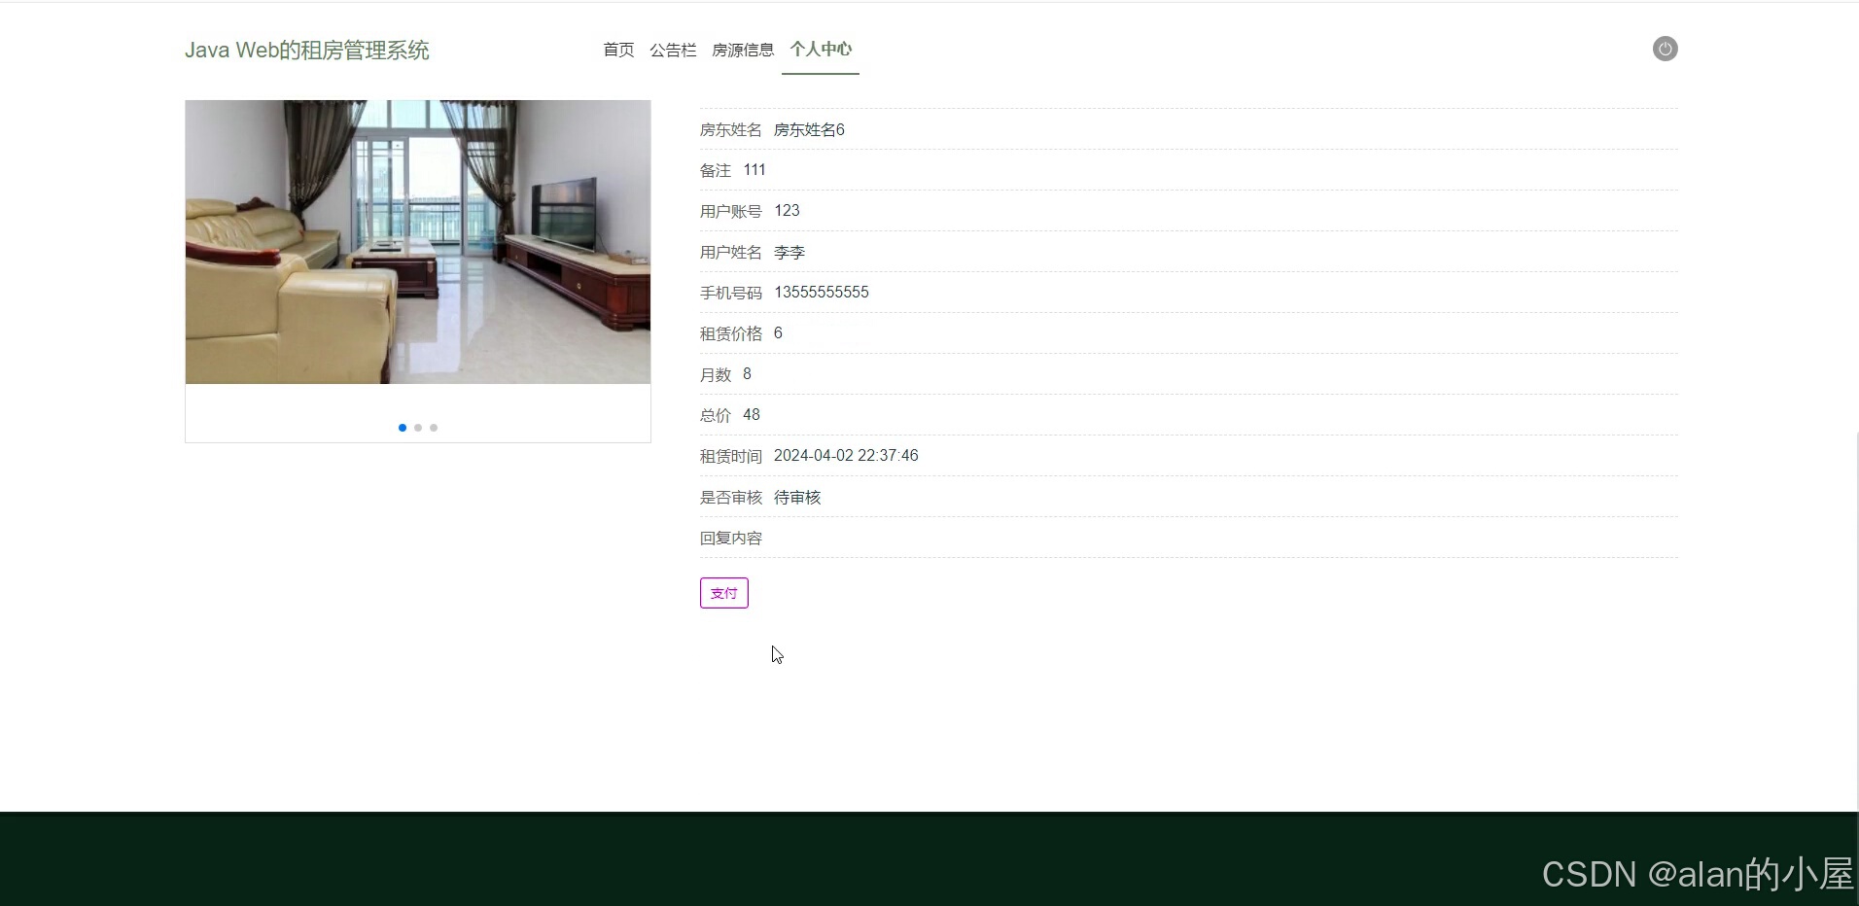Click the power logout icon
This screenshot has width=1859, height=906.
(x=1665, y=49)
